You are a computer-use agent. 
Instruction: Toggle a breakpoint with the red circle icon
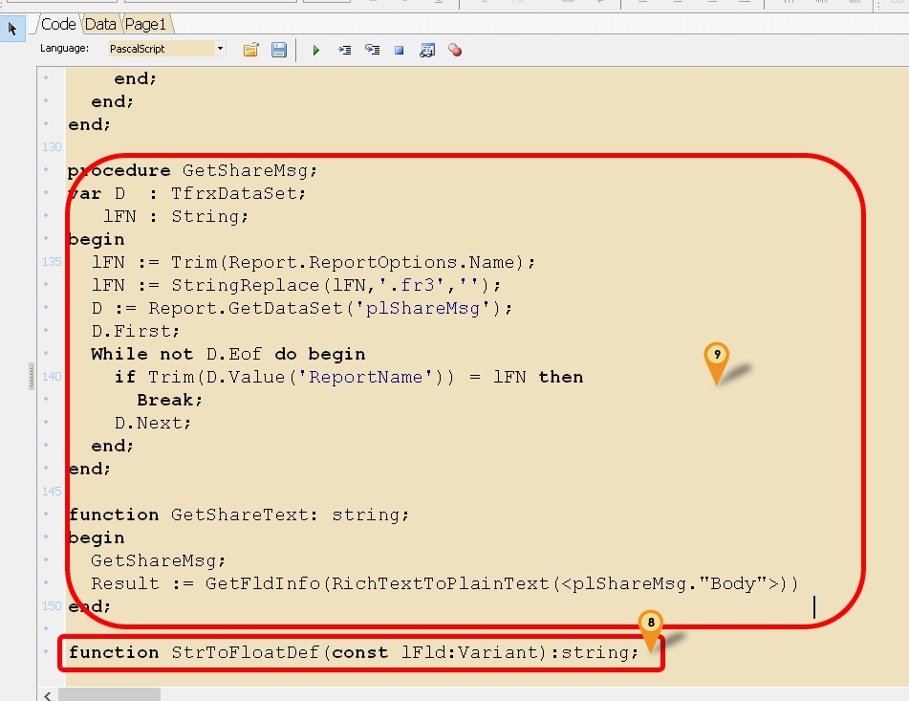coord(455,50)
